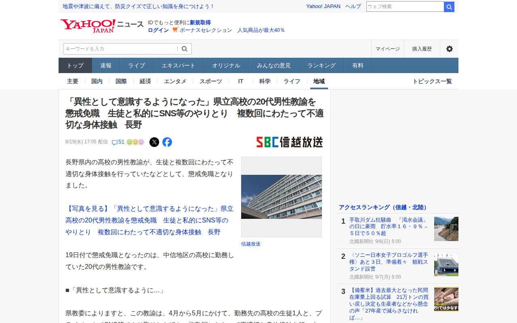
Task: Share article on Facebook icon
Action: [167, 142]
